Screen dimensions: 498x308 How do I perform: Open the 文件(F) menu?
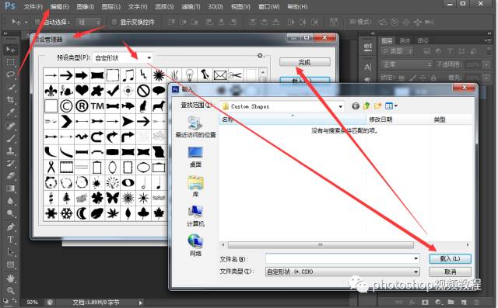(x=33, y=6)
